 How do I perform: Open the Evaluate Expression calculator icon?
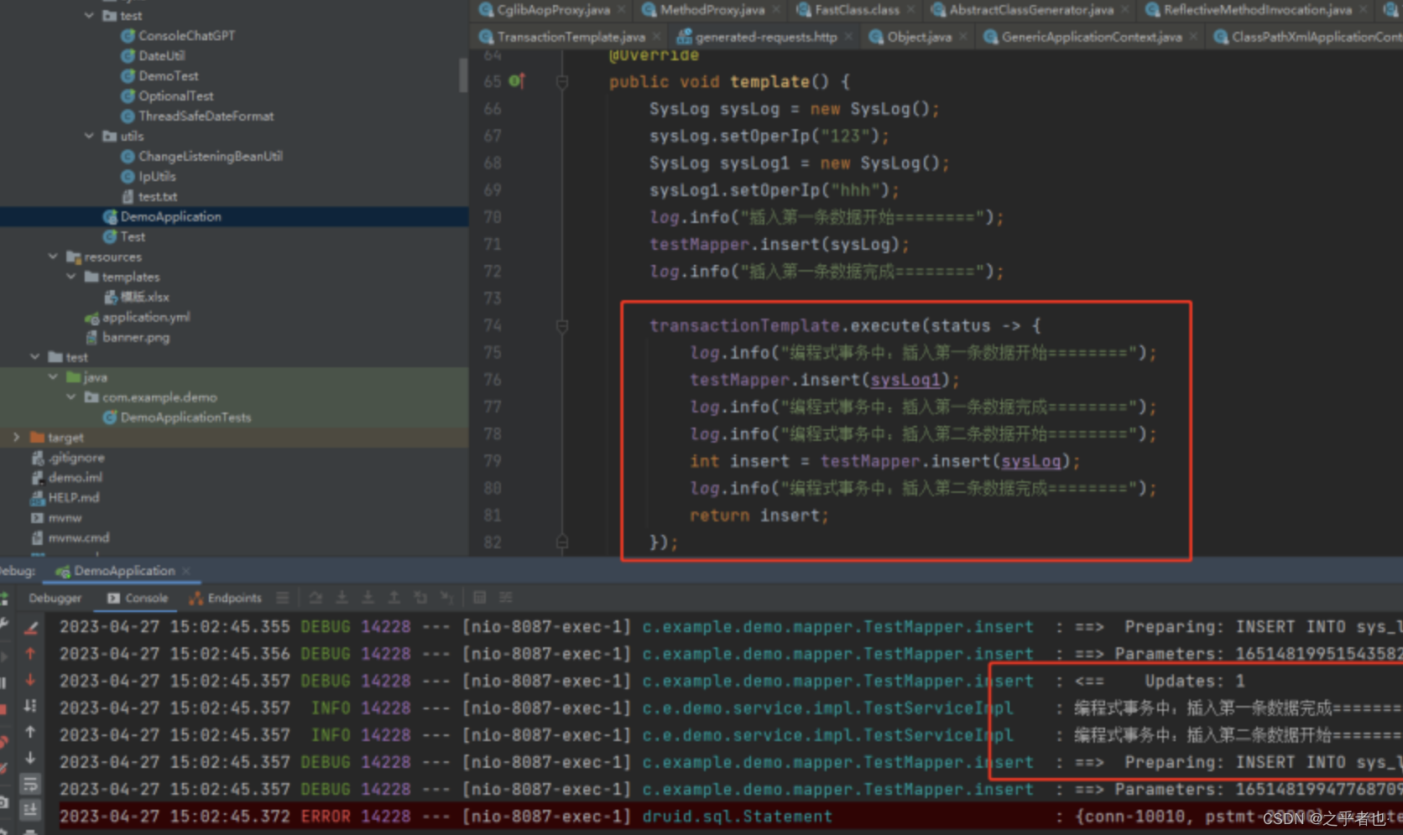coord(479,597)
